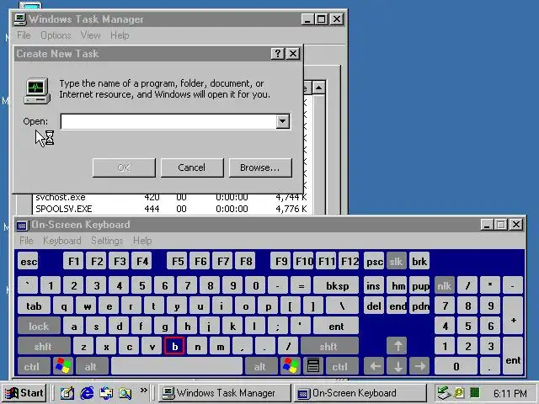Open On-Screen Keyboard Keyboard menu
Image resolution: width=539 pixels, height=404 pixels.
[x=62, y=241]
